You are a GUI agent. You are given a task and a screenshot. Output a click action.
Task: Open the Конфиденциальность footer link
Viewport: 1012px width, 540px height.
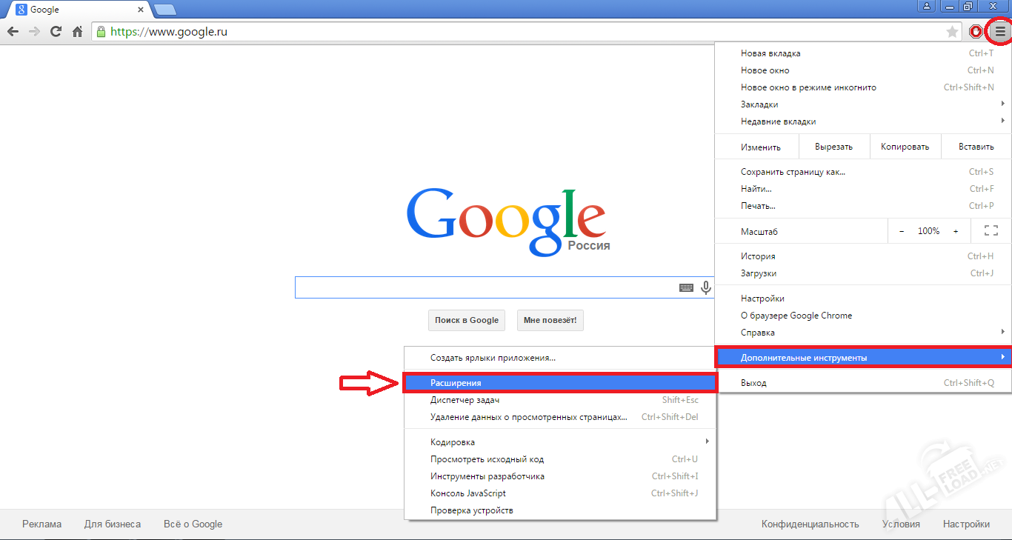(x=810, y=524)
